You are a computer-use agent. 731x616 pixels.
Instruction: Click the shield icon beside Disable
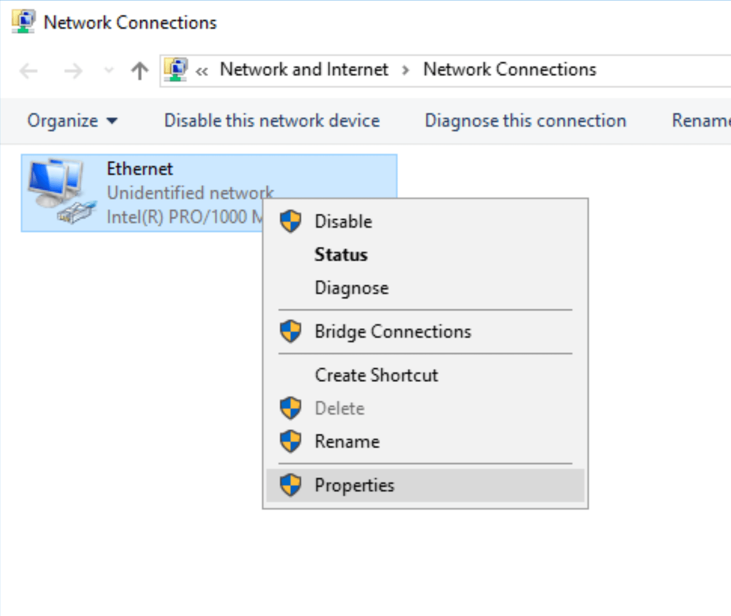(x=290, y=221)
